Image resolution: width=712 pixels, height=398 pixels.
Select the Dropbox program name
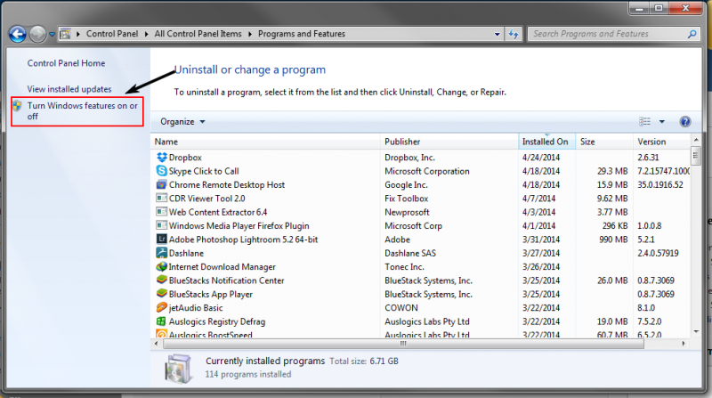[x=185, y=158]
